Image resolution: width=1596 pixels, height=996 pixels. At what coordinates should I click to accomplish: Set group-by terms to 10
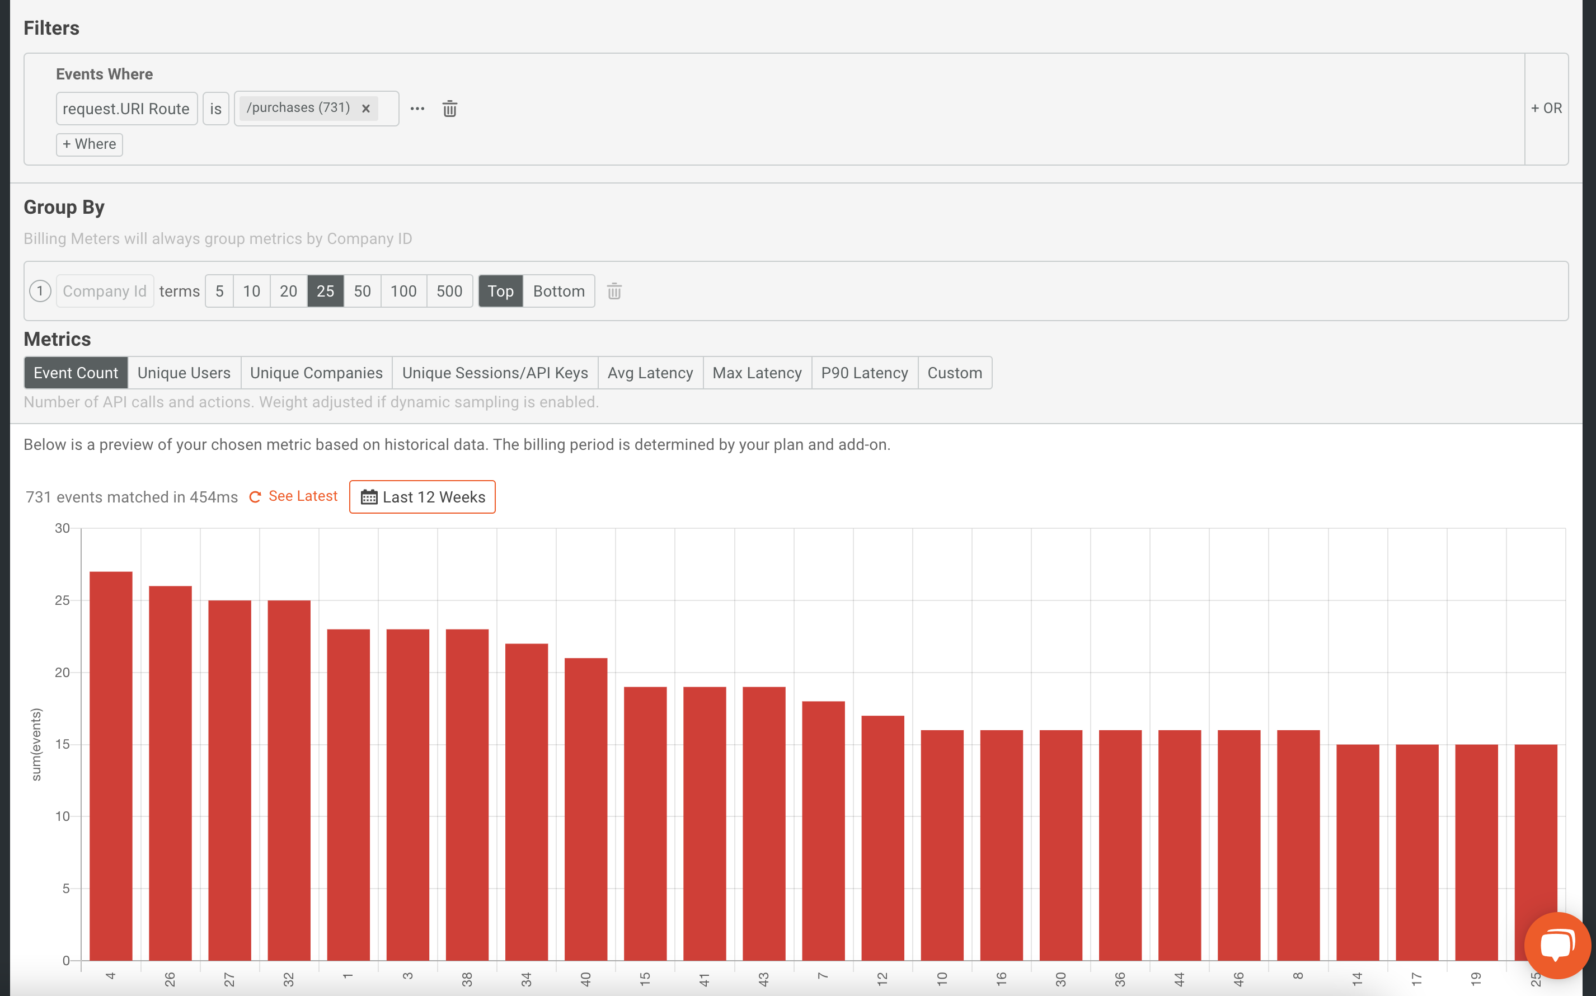tap(252, 291)
